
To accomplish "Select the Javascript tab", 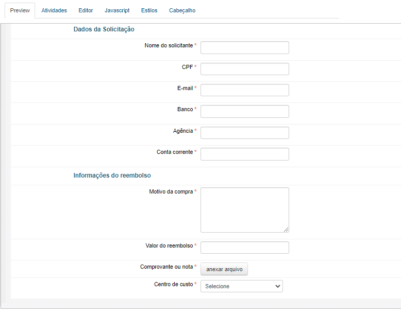I will (117, 10).
